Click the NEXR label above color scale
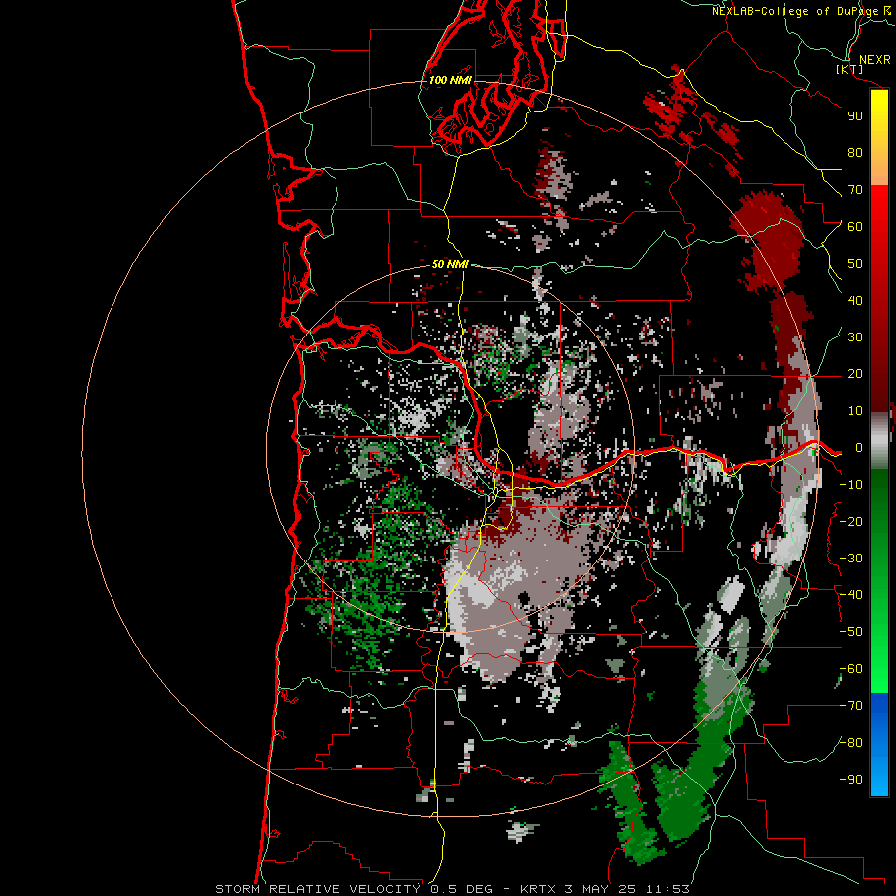 coord(874,60)
